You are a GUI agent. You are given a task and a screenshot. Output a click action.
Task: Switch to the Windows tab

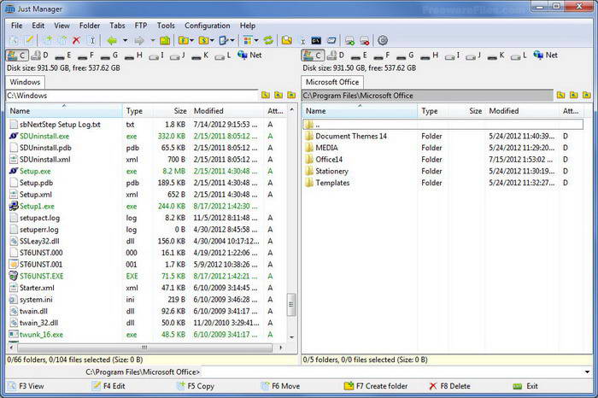click(25, 82)
